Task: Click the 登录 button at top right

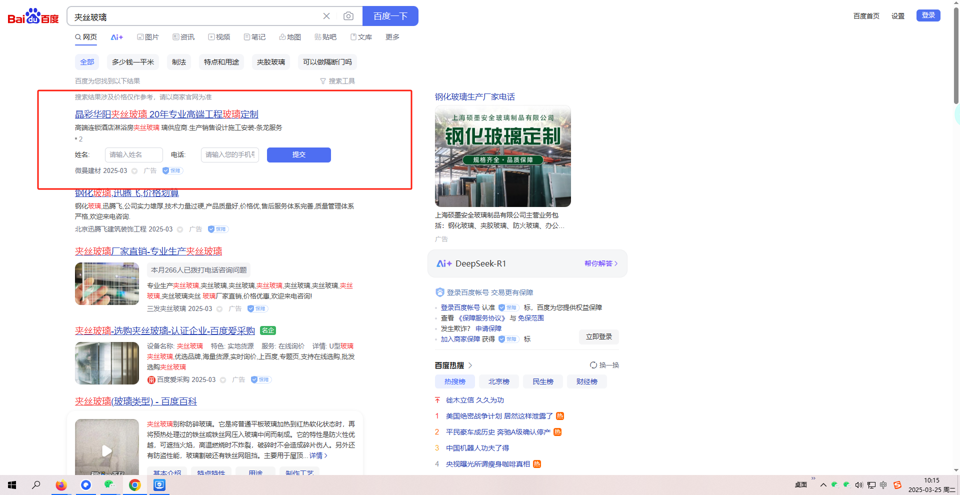Action: click(x=928, y=15)
